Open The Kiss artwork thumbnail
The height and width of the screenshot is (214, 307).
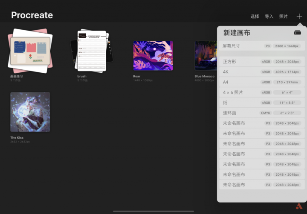click(x=30, y=112)
